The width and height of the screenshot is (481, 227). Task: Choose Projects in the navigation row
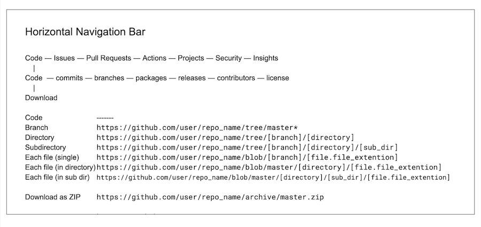(x=191, y=58)
